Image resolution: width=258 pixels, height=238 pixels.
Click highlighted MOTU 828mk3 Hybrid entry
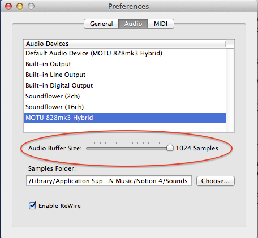(124, 118)
